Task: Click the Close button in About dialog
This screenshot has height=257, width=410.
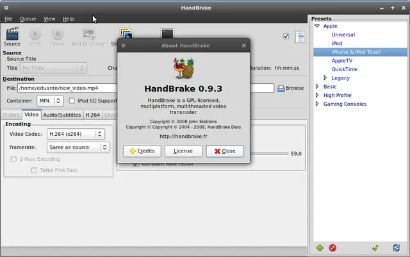Action: click(225, 151)
